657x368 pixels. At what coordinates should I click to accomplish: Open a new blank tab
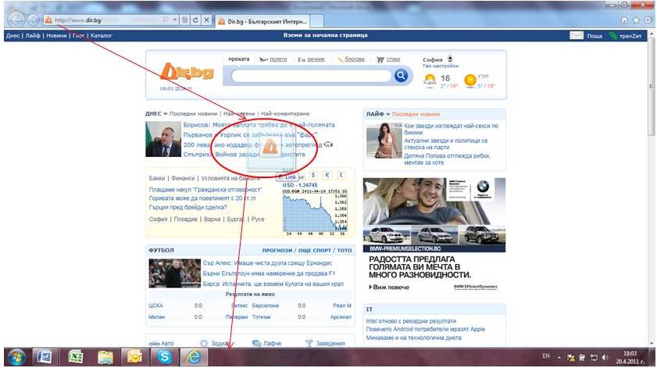click(317, 21)
